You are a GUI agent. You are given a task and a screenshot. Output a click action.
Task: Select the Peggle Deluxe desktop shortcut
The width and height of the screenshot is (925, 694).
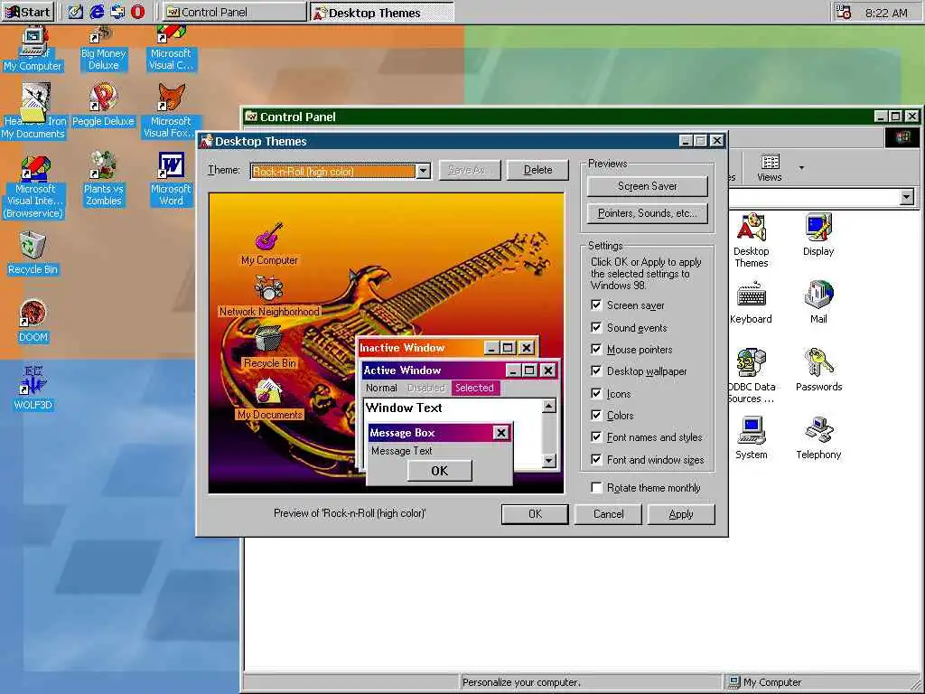point(103,105)
